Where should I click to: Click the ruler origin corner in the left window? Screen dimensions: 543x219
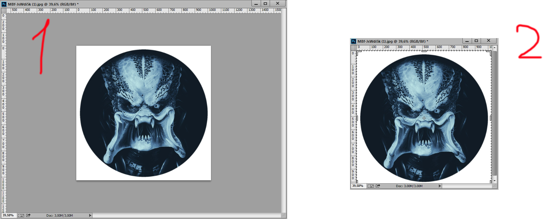click(x=4, y=11)
